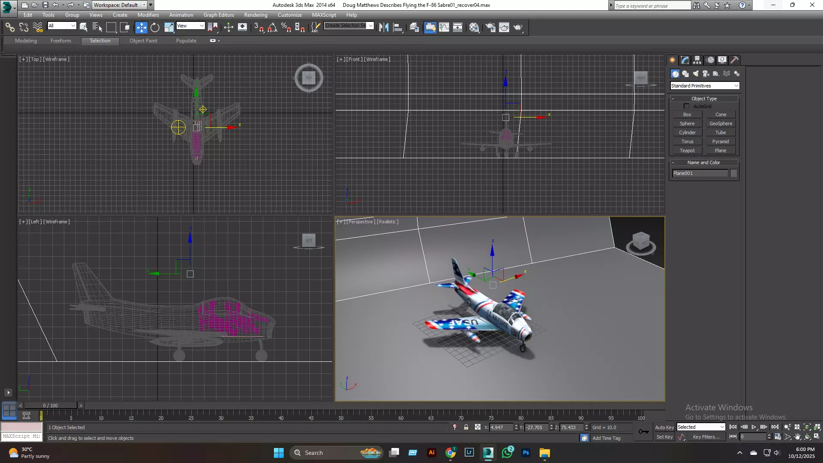This screenshot has height=463, width=823.
Task: Choose Rectangular Selection Region tool
Action: pos(111,27)
